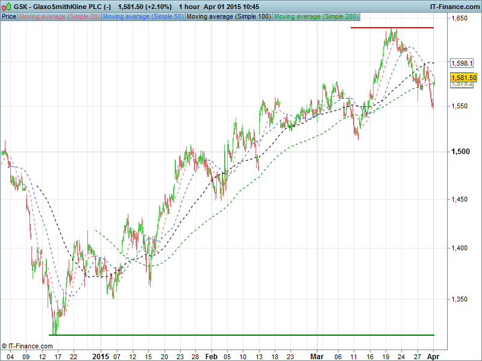Click the © IT-Finance.com copyright text
This screenshot has width=482, height=361.
click(27, 346)
